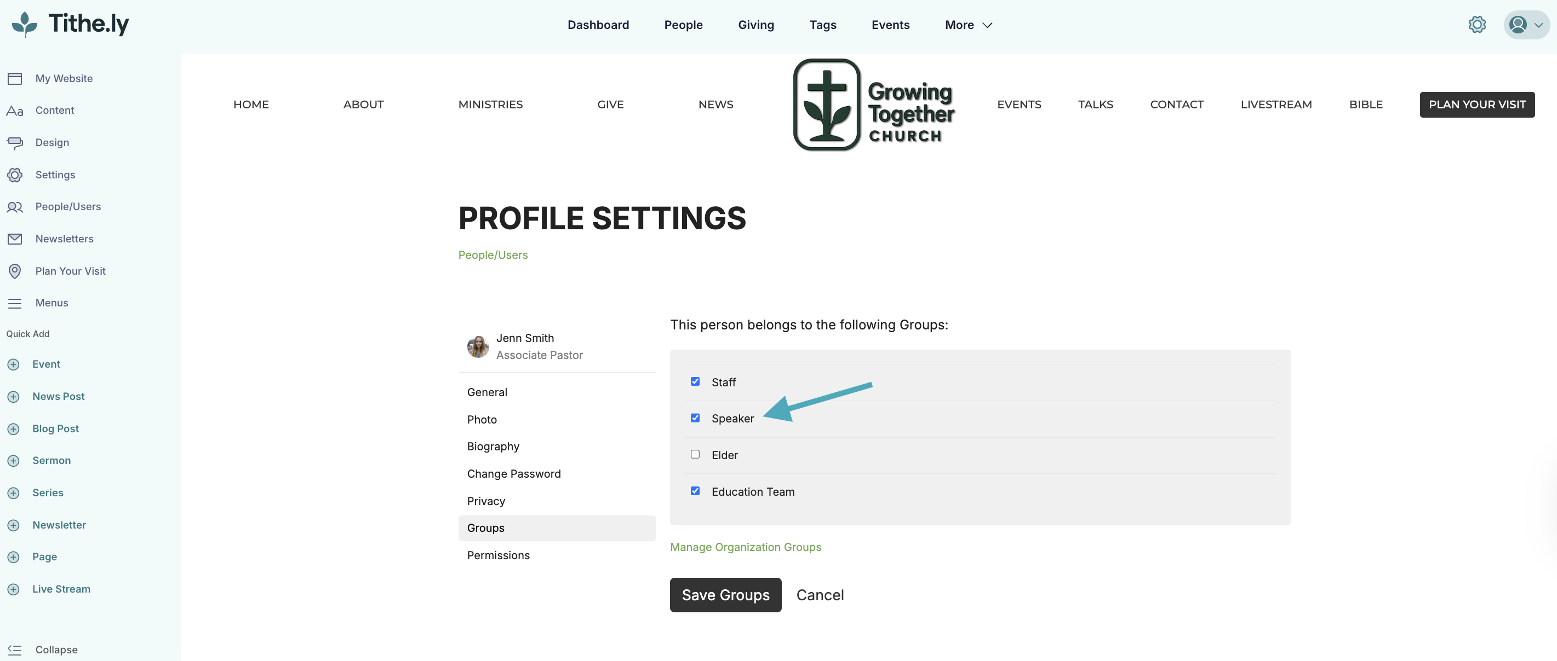Collapse the left sidebar
Screen dimensions: 1557x661
pos(42,650)
